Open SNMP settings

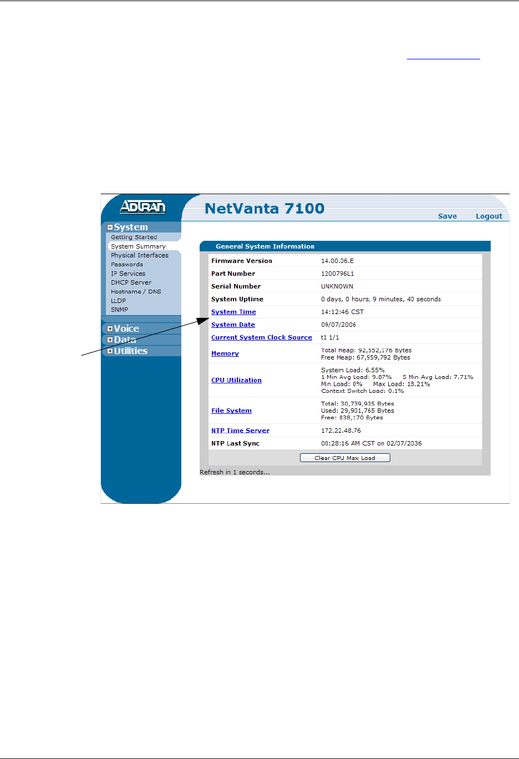pyautogui.click(x=119, y=310)
